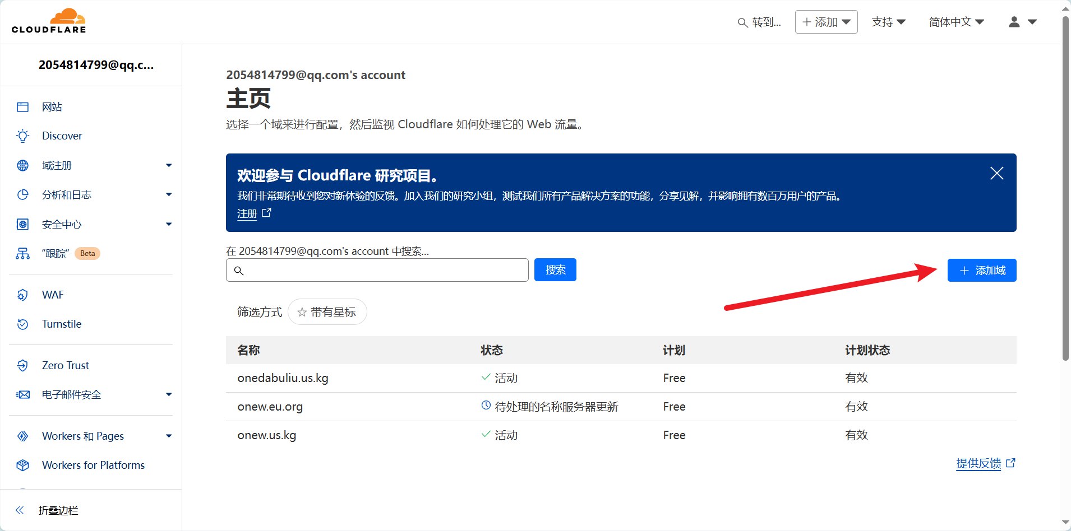1071x531 pixels.
Task: Open Discover in the sidebar
Action: click(62, 136)
